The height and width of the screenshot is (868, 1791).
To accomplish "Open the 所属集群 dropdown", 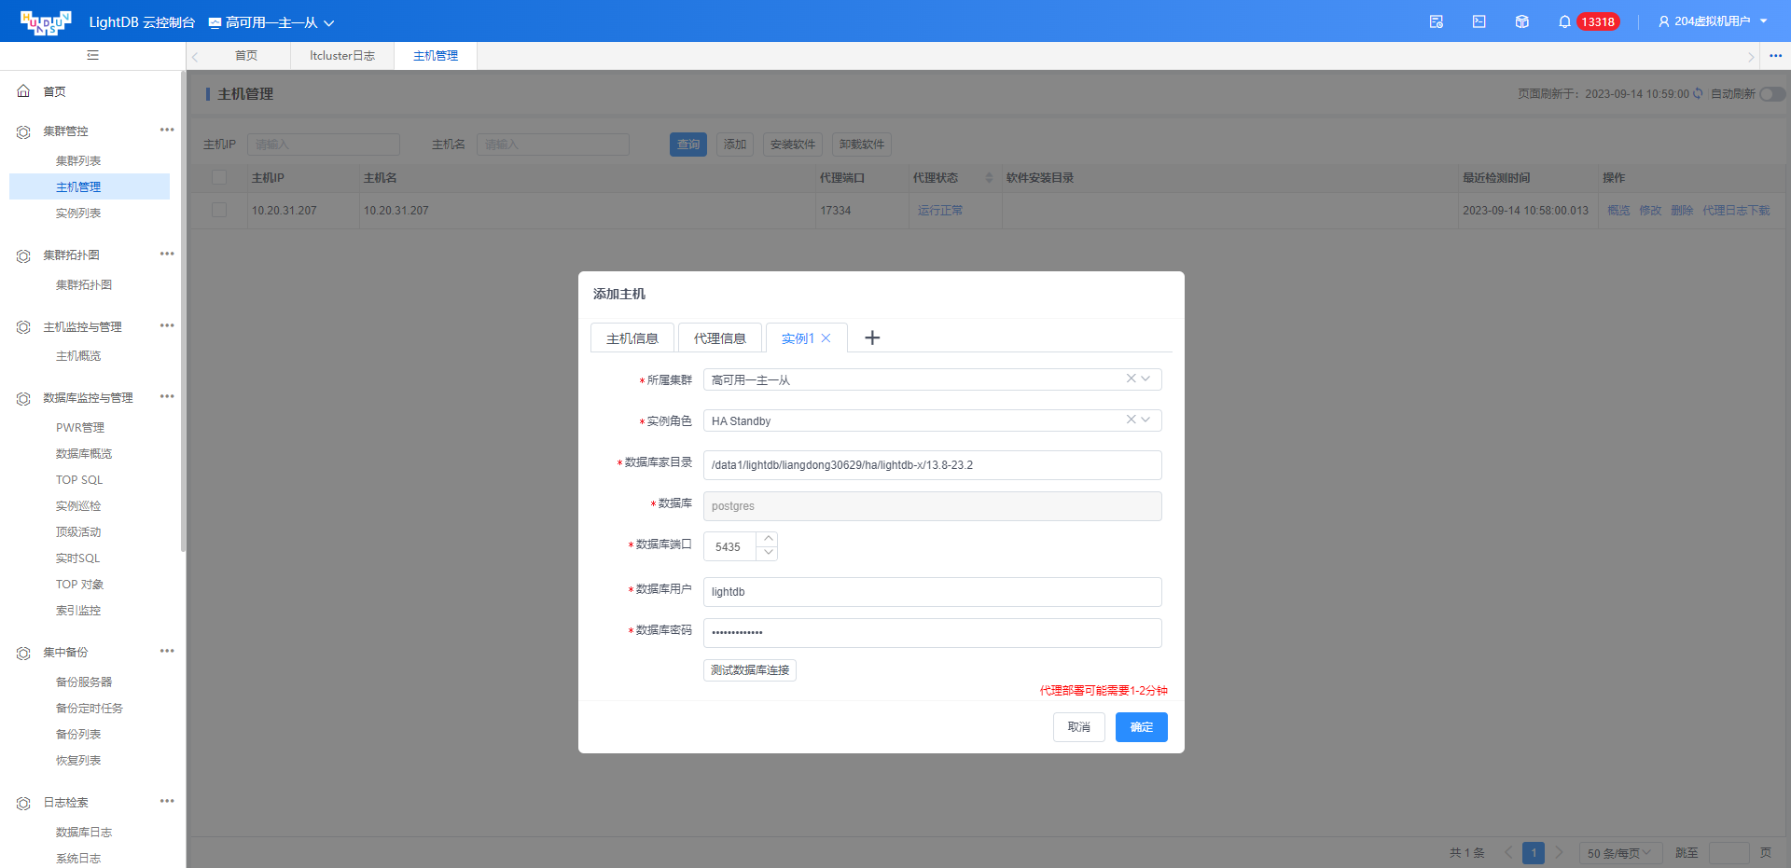I will (x=933, y=379).
